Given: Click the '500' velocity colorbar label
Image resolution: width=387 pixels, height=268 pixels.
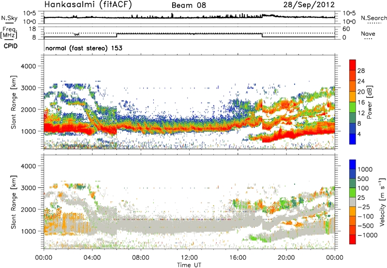Looking at the screenshot, I should (x=363, y=179).
